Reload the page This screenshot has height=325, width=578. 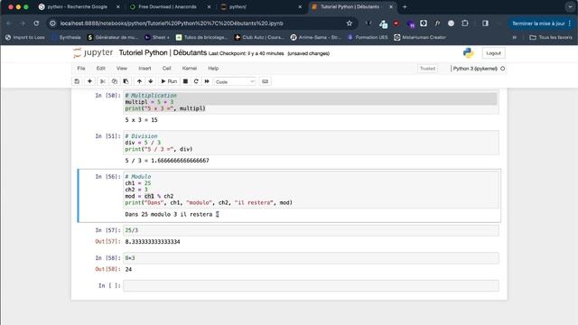click(36, 23)
